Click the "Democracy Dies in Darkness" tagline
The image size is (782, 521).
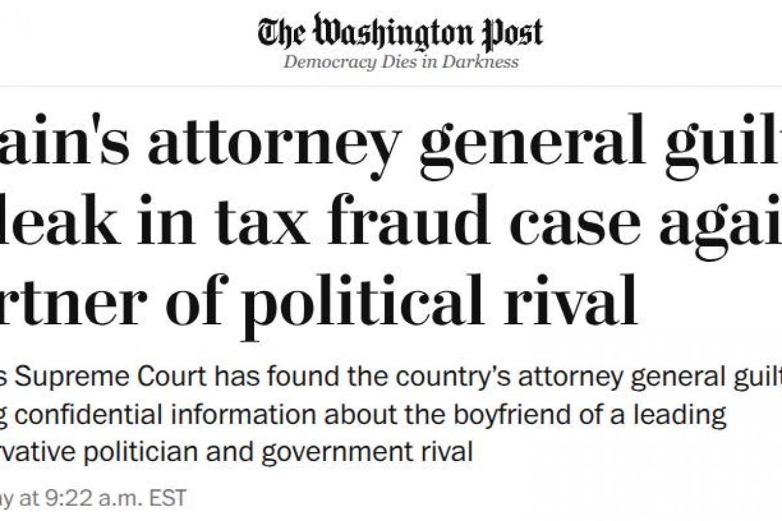click(x=401, y=62)
